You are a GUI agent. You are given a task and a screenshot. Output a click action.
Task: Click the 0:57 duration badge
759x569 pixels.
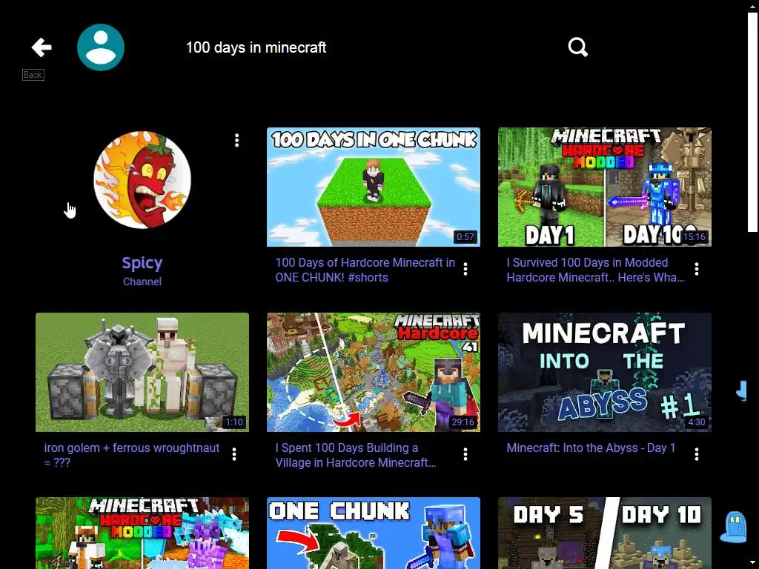[465, 236]
